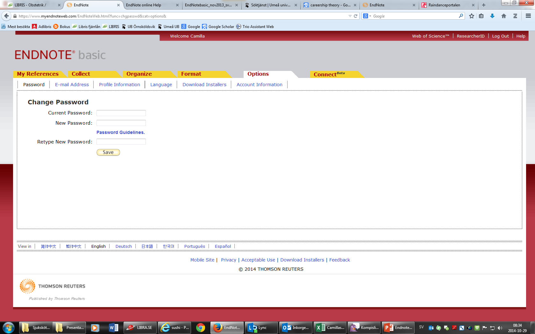Click Log Out in the header
This screenshot has height=334, width=535.
coord(500,36)
